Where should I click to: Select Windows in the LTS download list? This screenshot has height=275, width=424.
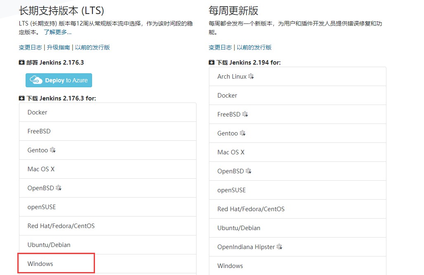(108, 263)
